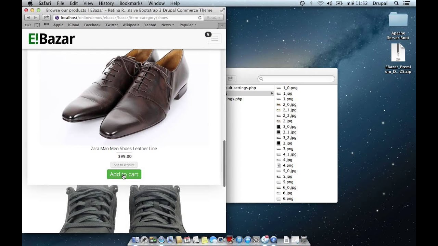Open Calendar from the Dock

pyautogui.click(x=187, y=240)
